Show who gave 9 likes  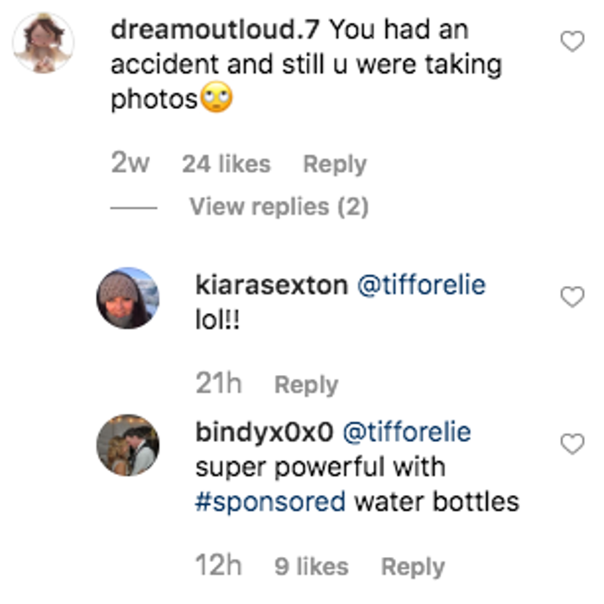click(311, 567)
